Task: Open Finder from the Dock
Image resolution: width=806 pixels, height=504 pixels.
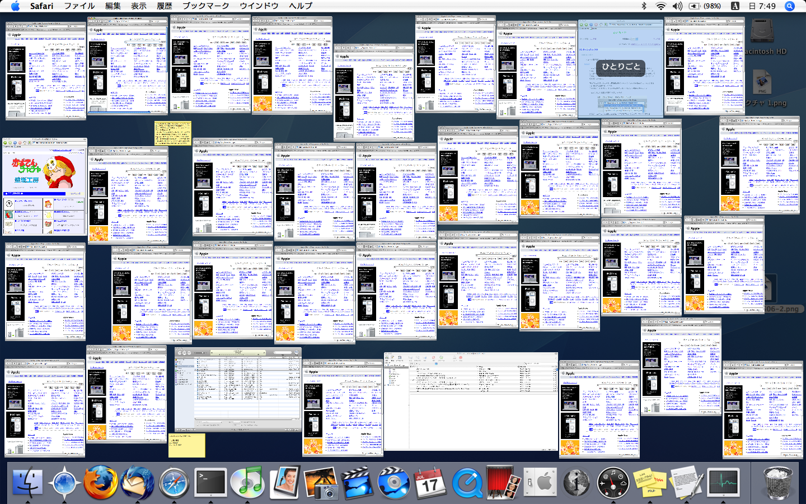Action: pyautogui.click(x=27, y=482)
